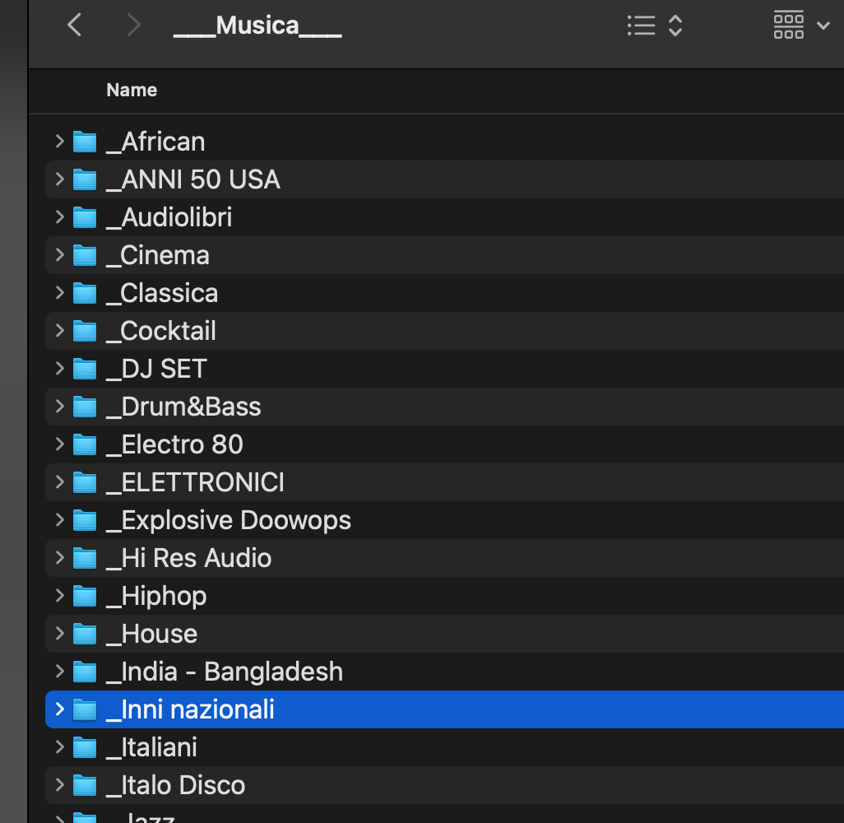Expand the _African folder disclosure arrow
Image resolution: width=844 pixels, height=823 pixels.
[x=59, y=142]
